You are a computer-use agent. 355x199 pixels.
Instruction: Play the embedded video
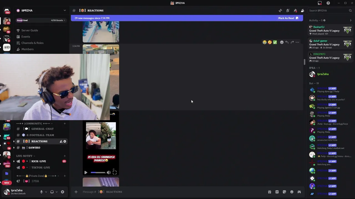coord(86,172)
